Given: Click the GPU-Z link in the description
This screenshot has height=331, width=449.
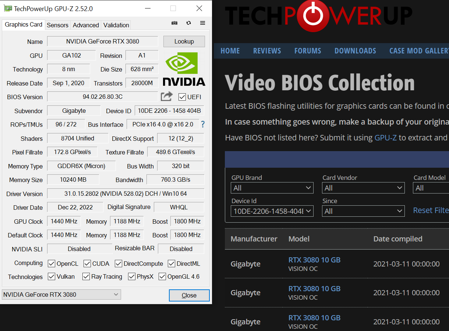Looking at the screenshot, I should (x=385, y=138).
